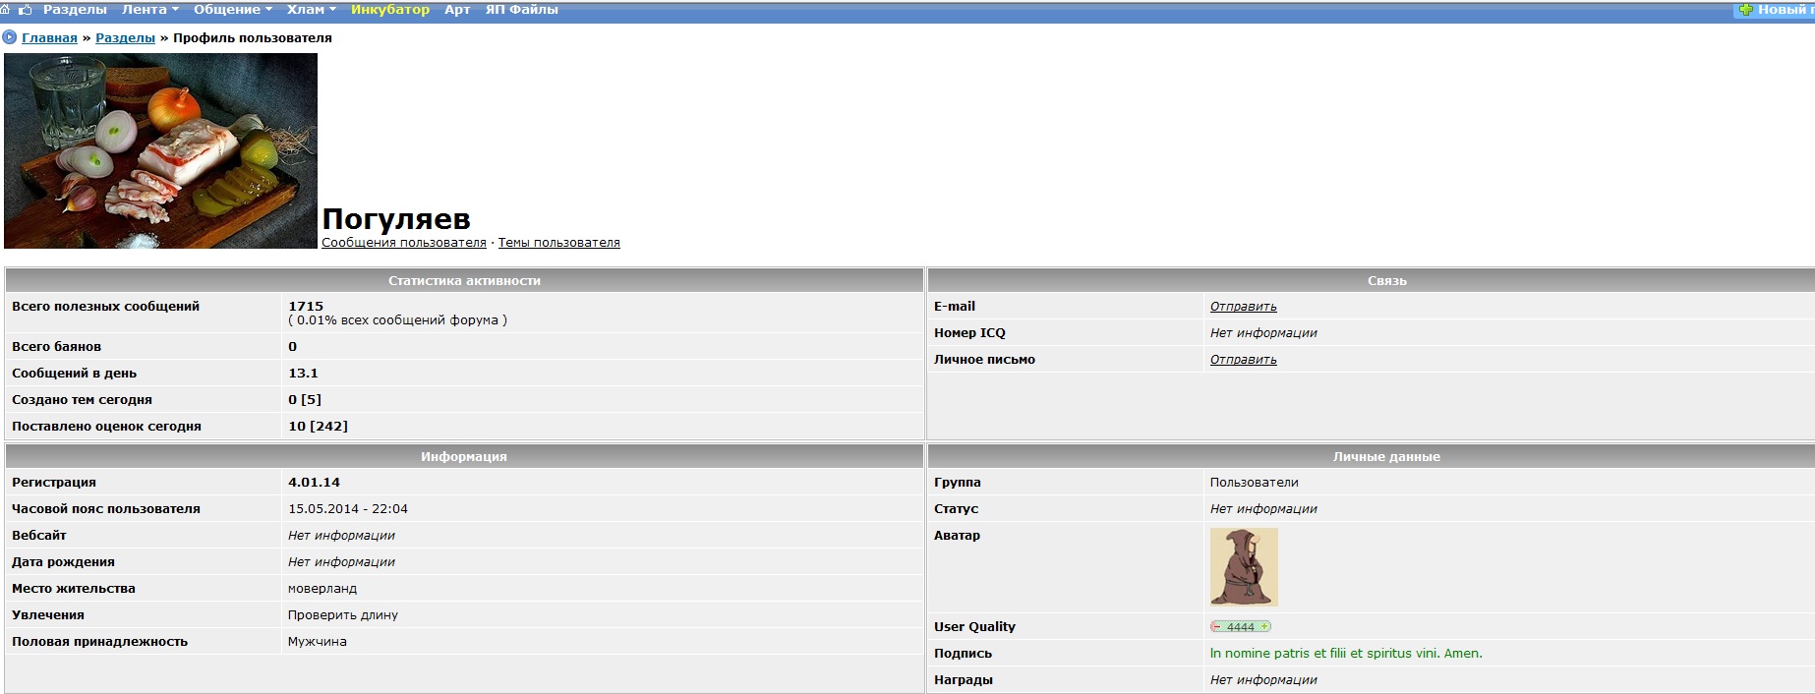The height and width of the screenshot is (694, 1815).
Task: Open Сообщения пользователя link
Action: [x=404, y=242]
